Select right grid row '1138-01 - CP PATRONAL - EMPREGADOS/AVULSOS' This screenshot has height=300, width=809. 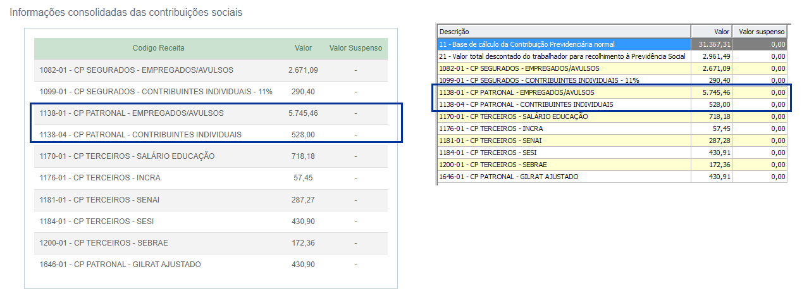(612, 92)
